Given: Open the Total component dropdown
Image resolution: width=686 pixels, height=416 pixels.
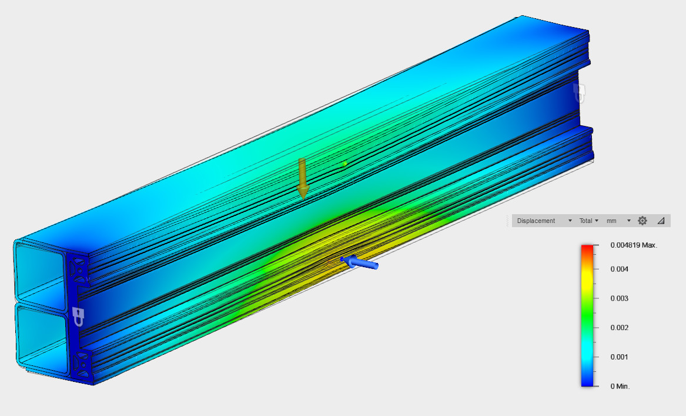Looking at the screenshot, I should [x=588, y=221].
